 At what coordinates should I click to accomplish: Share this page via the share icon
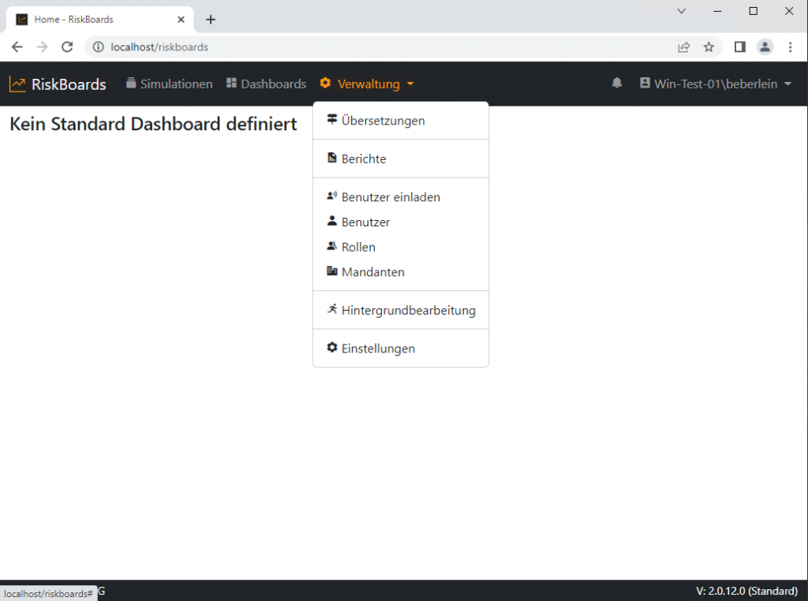pos(684,47)
